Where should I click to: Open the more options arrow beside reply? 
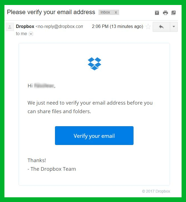click(174, 27)
